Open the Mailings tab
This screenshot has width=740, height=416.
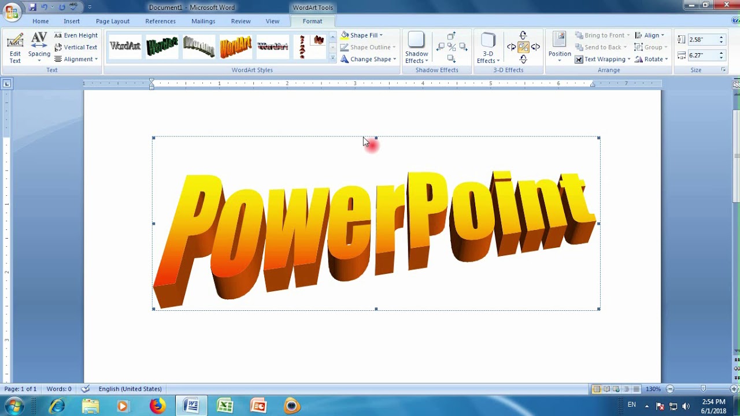click(203, 21)
